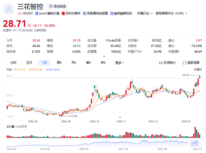The image size is (206, 153).
Task: Click the Level1基础行情 tag icon
Action: coord(37,13)
